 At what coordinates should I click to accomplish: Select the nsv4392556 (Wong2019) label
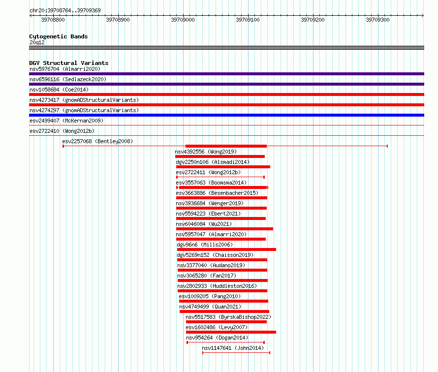206,152
